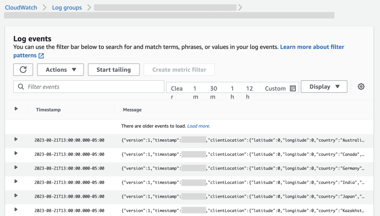Expand the Kazakhstan log event row

[x=15, y=210]
